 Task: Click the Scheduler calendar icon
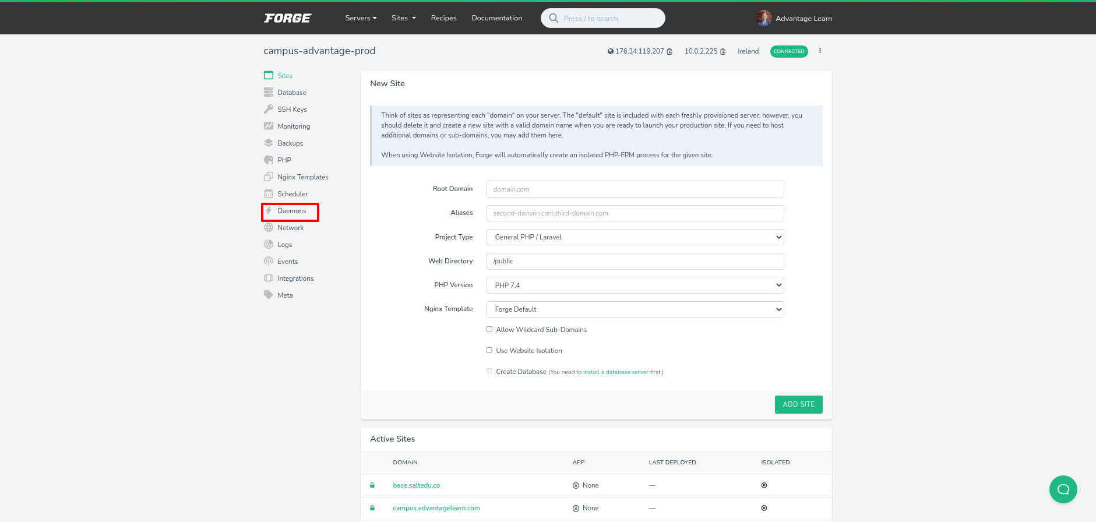click(269, 193)
